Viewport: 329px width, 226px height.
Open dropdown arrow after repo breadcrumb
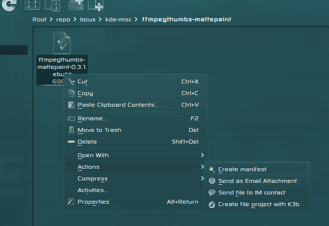point(75,19)
